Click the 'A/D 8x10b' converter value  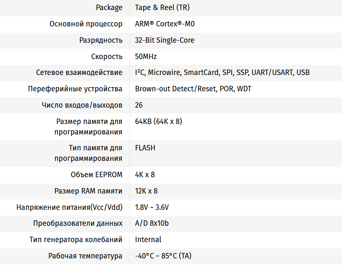[x=151, y=223]
